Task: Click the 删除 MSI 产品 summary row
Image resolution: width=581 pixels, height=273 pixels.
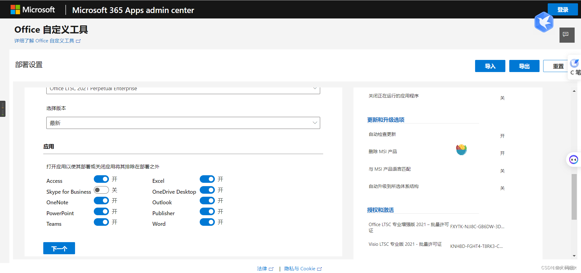Action: 436,152
